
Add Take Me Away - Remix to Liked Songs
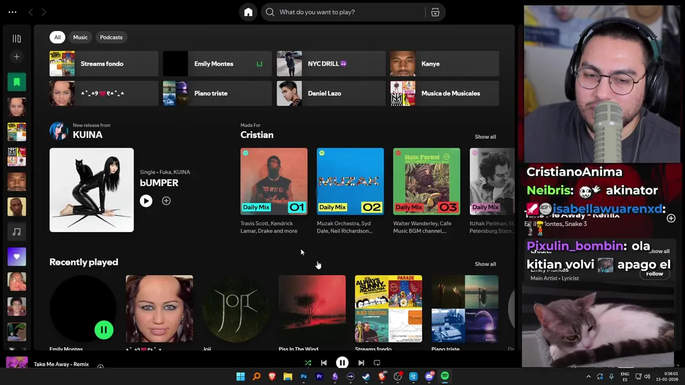pos(100,366)
